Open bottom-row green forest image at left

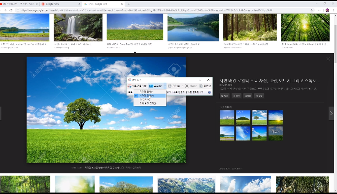coord(25,184)
